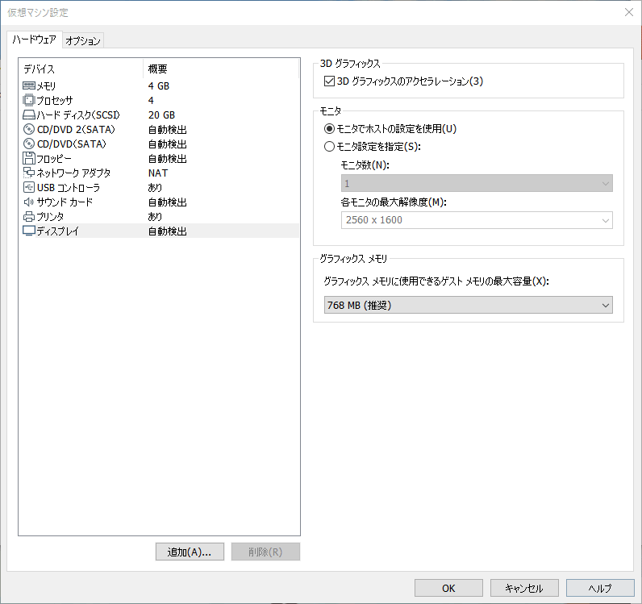Click the キャンセル button

click(524, 588)
